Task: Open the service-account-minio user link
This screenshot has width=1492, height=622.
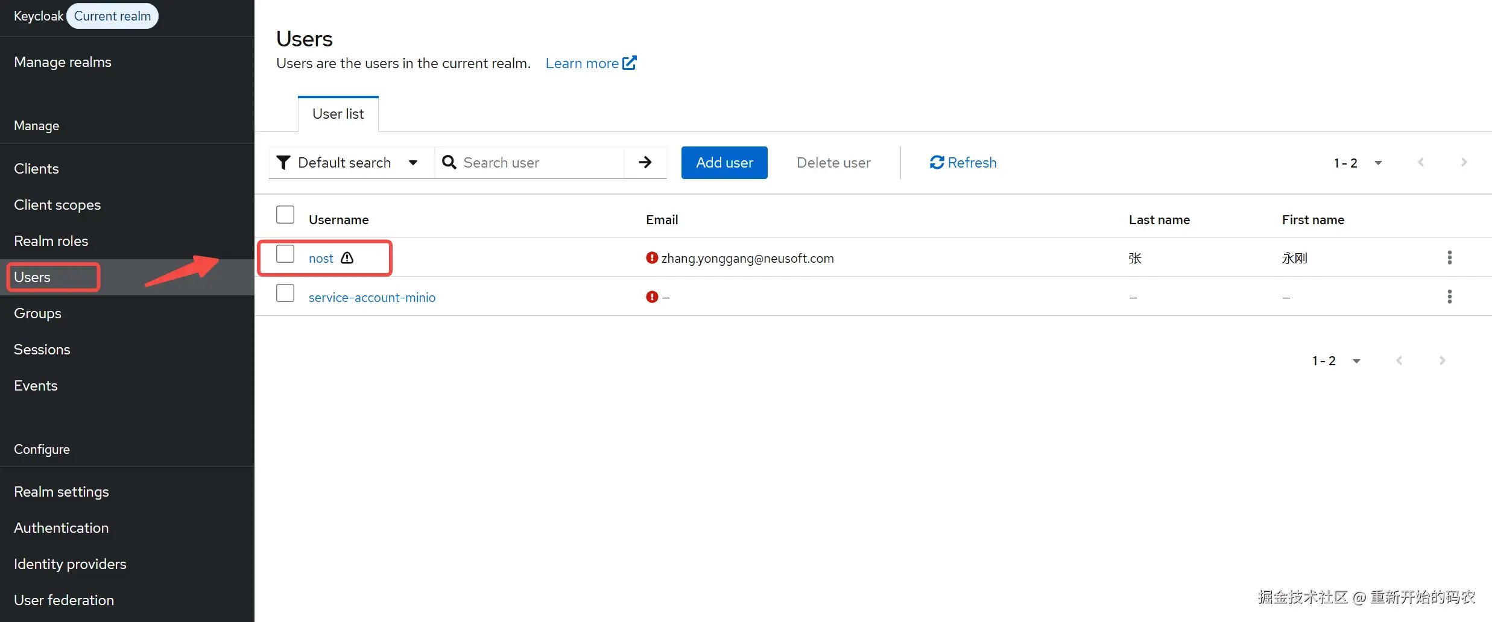Action: click(x=372, y=298)
